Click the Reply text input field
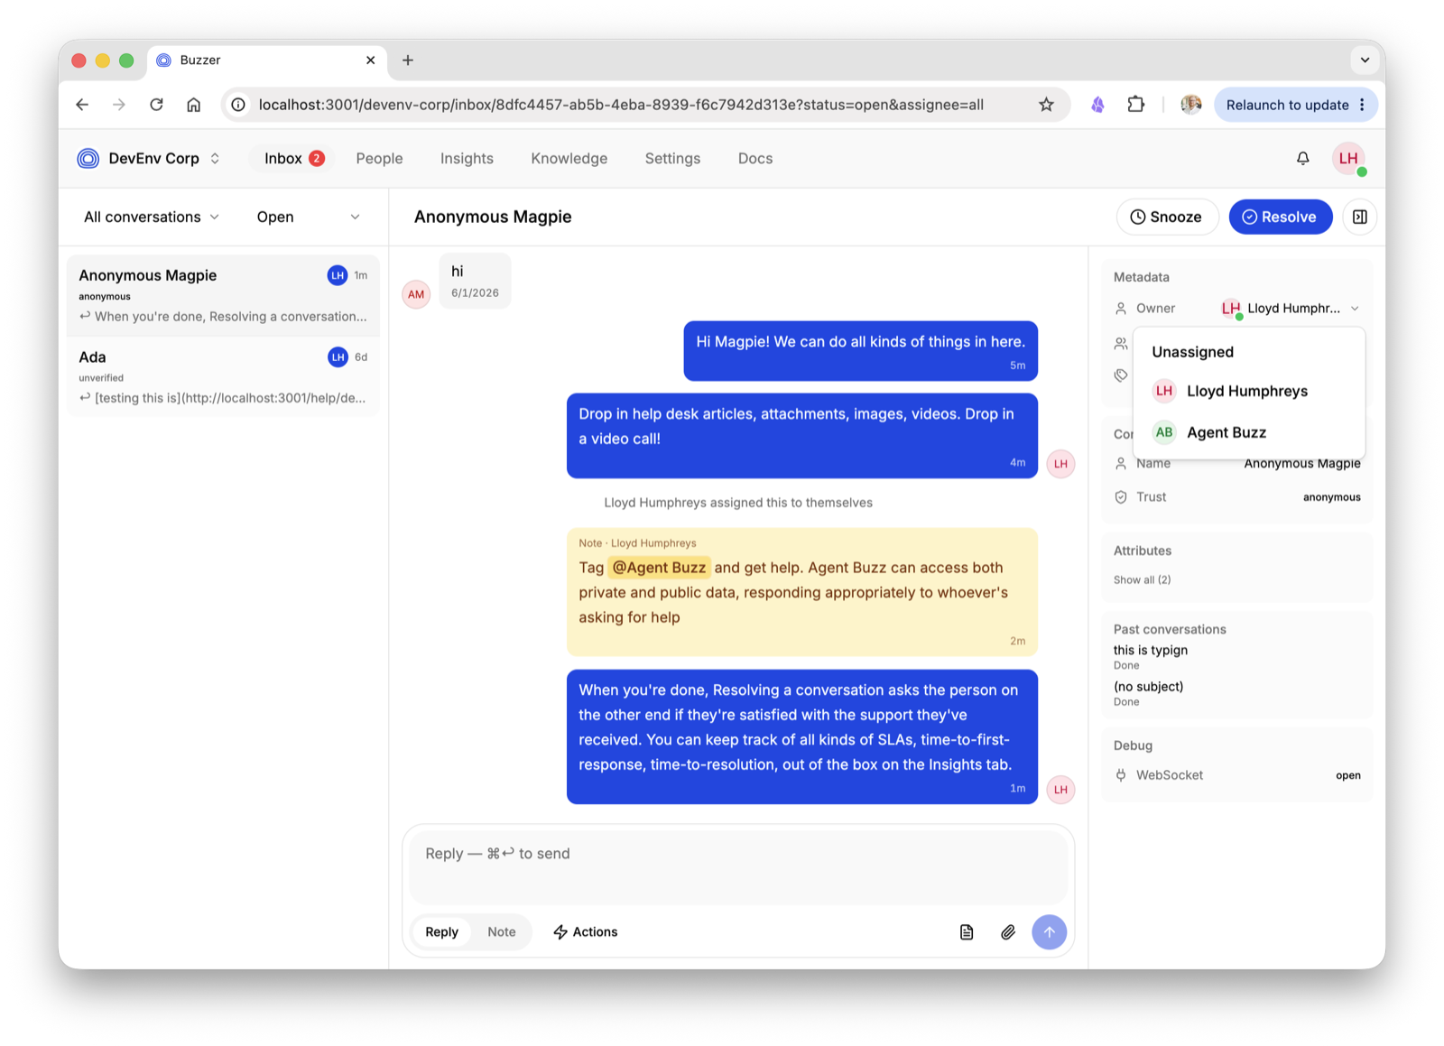Screen dimensions: 1444x1046 (737, 866)
